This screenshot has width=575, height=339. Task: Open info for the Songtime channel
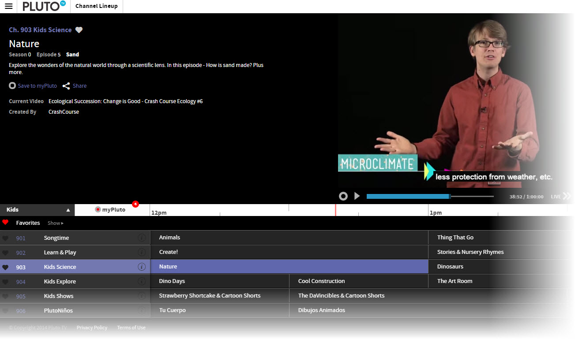[142, 238]
